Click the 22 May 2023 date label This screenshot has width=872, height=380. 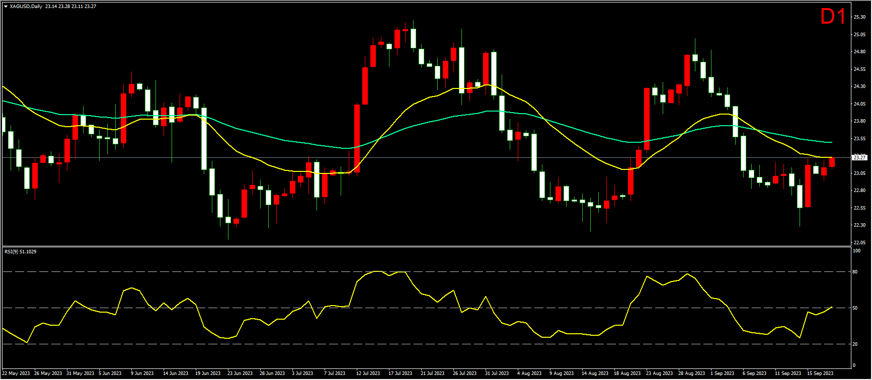click(16, 373)
